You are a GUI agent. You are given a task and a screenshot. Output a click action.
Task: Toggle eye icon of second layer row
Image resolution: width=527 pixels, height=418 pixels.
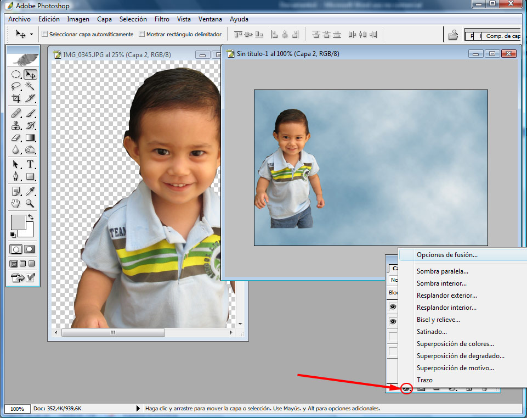(393, 322)
